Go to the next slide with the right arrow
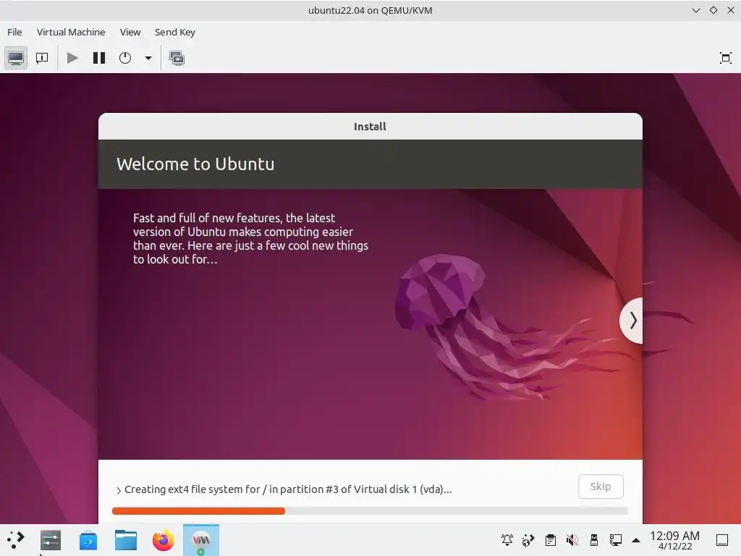Viewport: 741px width, 556px height. pyautogui.click(x=632, y=321)
